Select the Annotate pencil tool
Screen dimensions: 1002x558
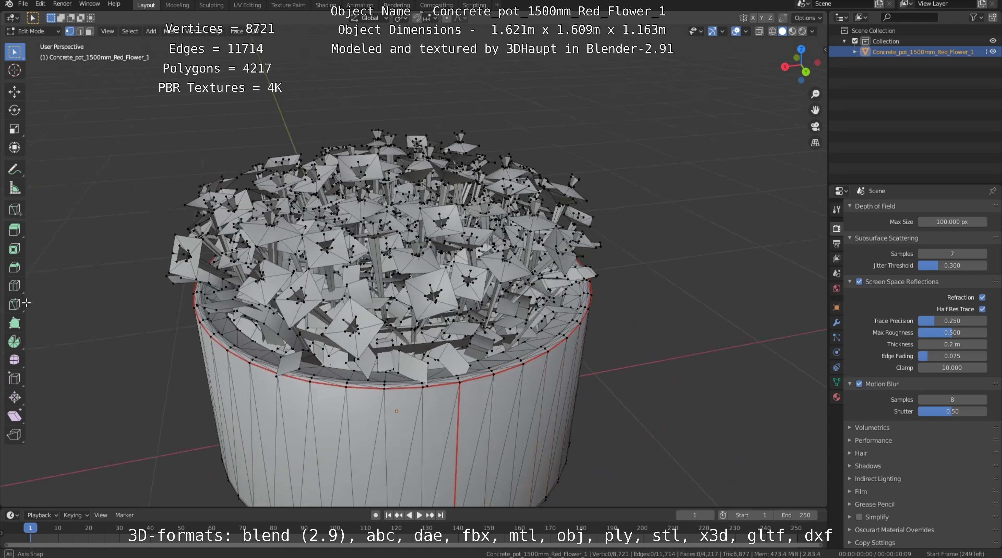click(14, 169)
